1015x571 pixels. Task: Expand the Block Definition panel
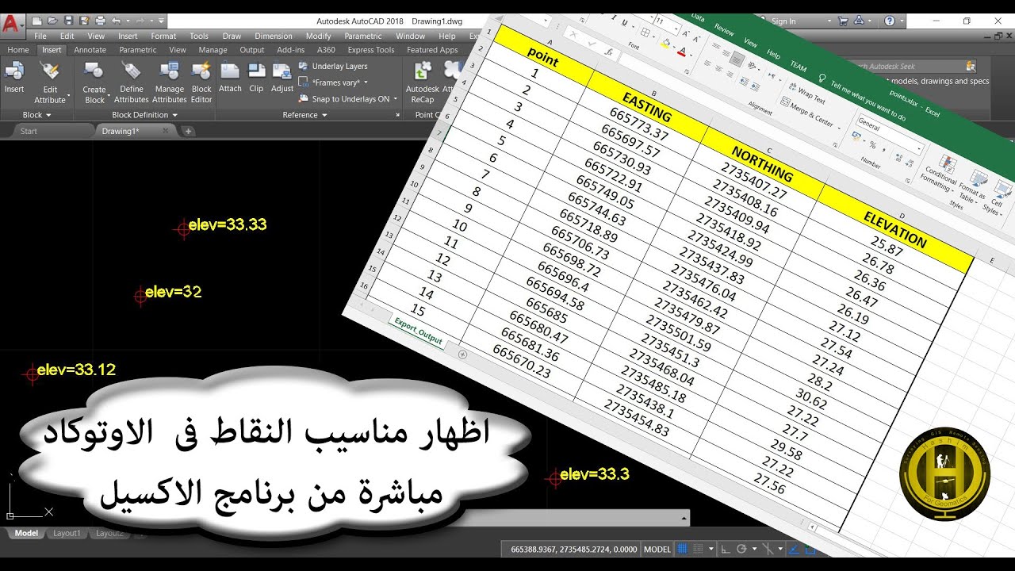pos(146,115)
